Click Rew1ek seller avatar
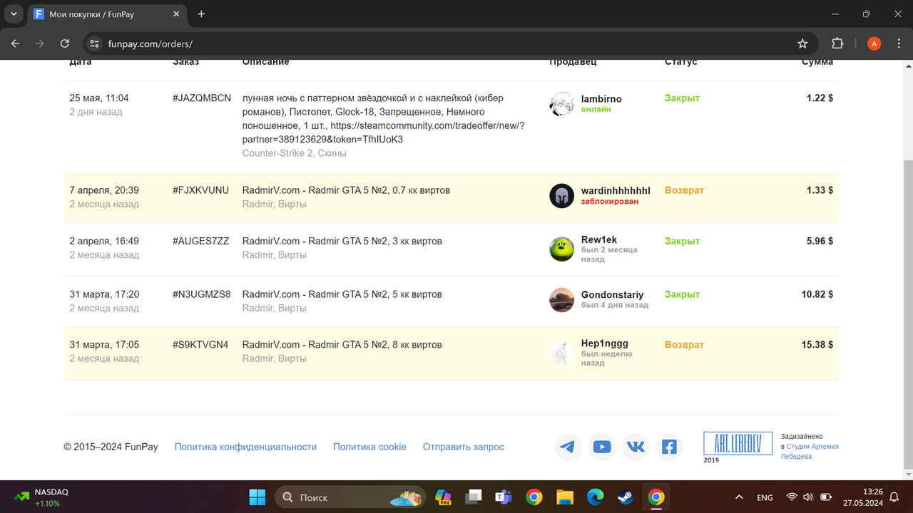The width and height of the screenshot is (913, 513). pyautogui.click(x=562, y=249)
